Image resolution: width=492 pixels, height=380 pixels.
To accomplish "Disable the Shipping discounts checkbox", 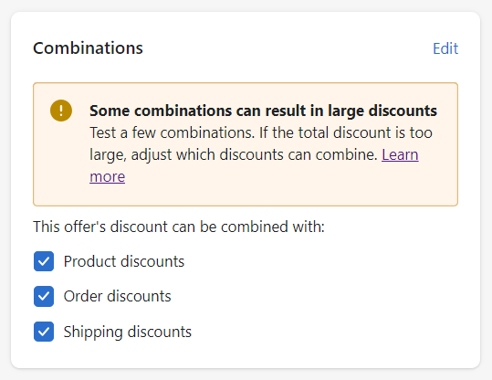I will [x=44, y=332].
